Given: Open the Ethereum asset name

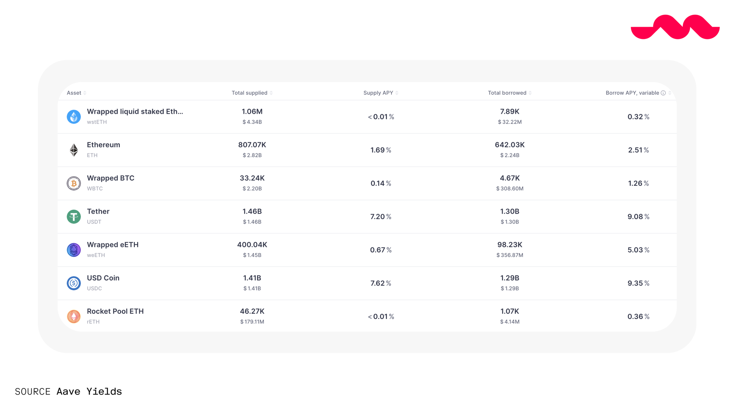Looking at the screenshot, I should point(103,145).
